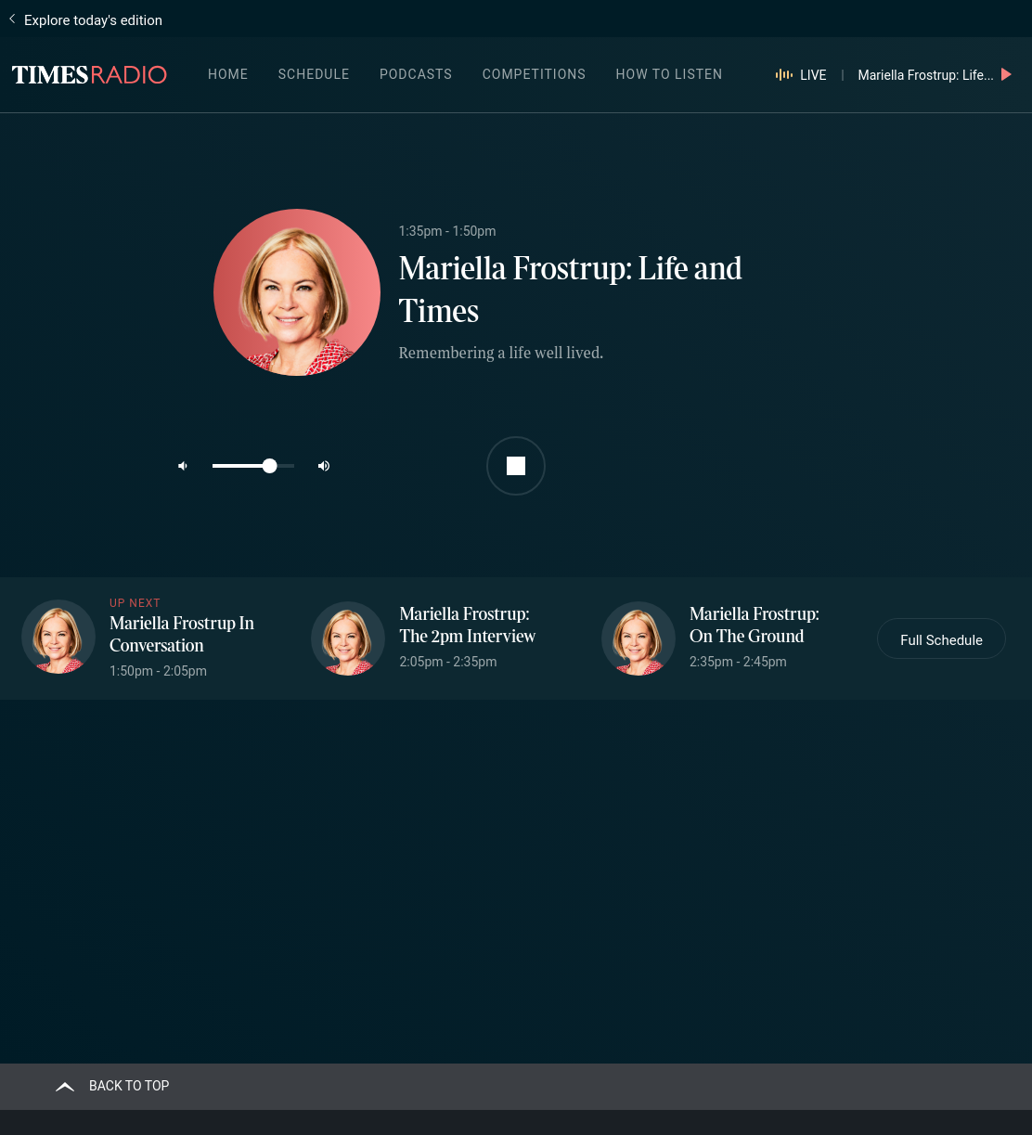Open Mariella Frostrup In Conversation show

click(x=182, y=634)
